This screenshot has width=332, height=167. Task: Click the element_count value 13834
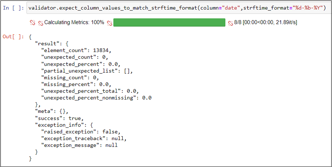103,50
